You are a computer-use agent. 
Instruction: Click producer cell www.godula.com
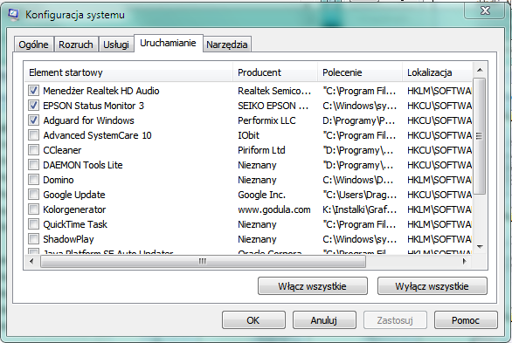point(274,209)
